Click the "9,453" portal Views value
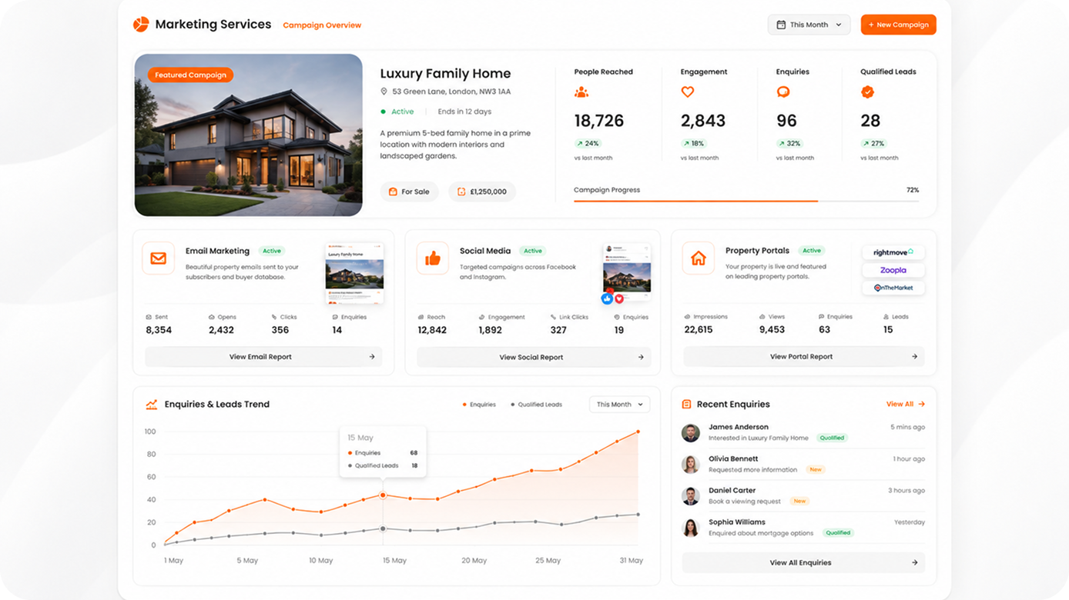This screenshot has height=600, width=1069. [772, 329]
